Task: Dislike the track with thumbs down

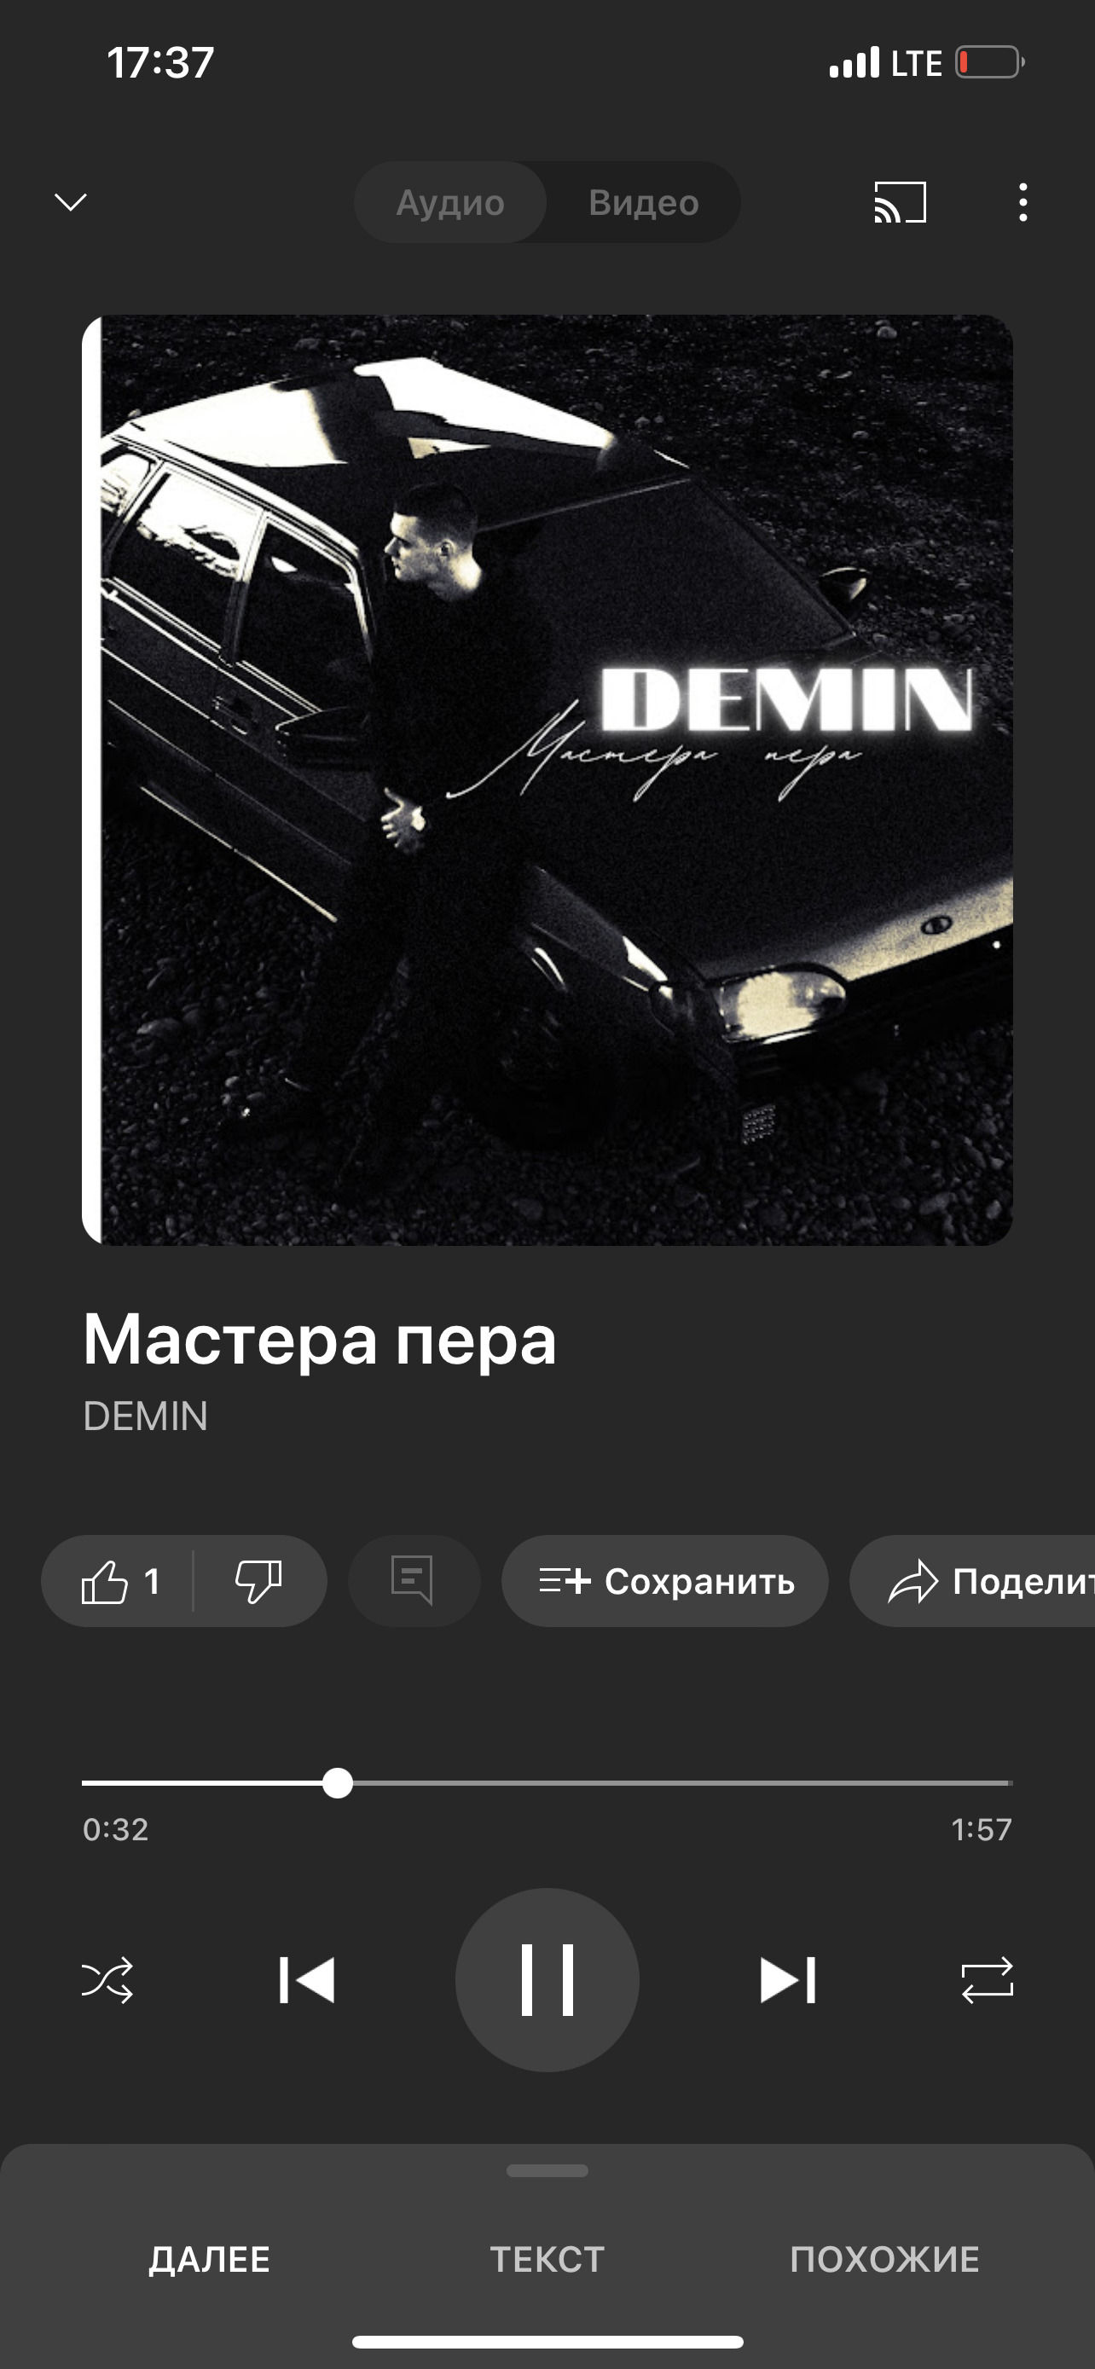Action: click(259, 1581)
